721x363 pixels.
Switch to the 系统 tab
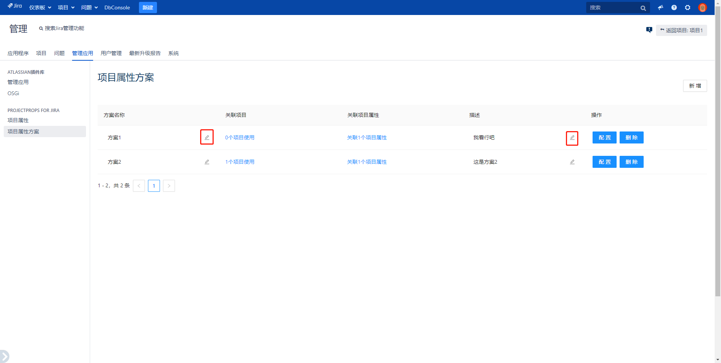pos(173,53)
